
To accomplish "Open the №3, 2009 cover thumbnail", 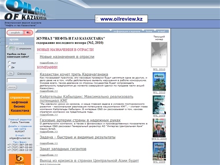I will [x=159, y=151].
